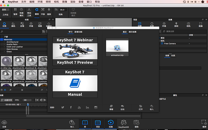Expand the Glass folder
This screenshot has width=208, height=130.
tap(4, 51)
